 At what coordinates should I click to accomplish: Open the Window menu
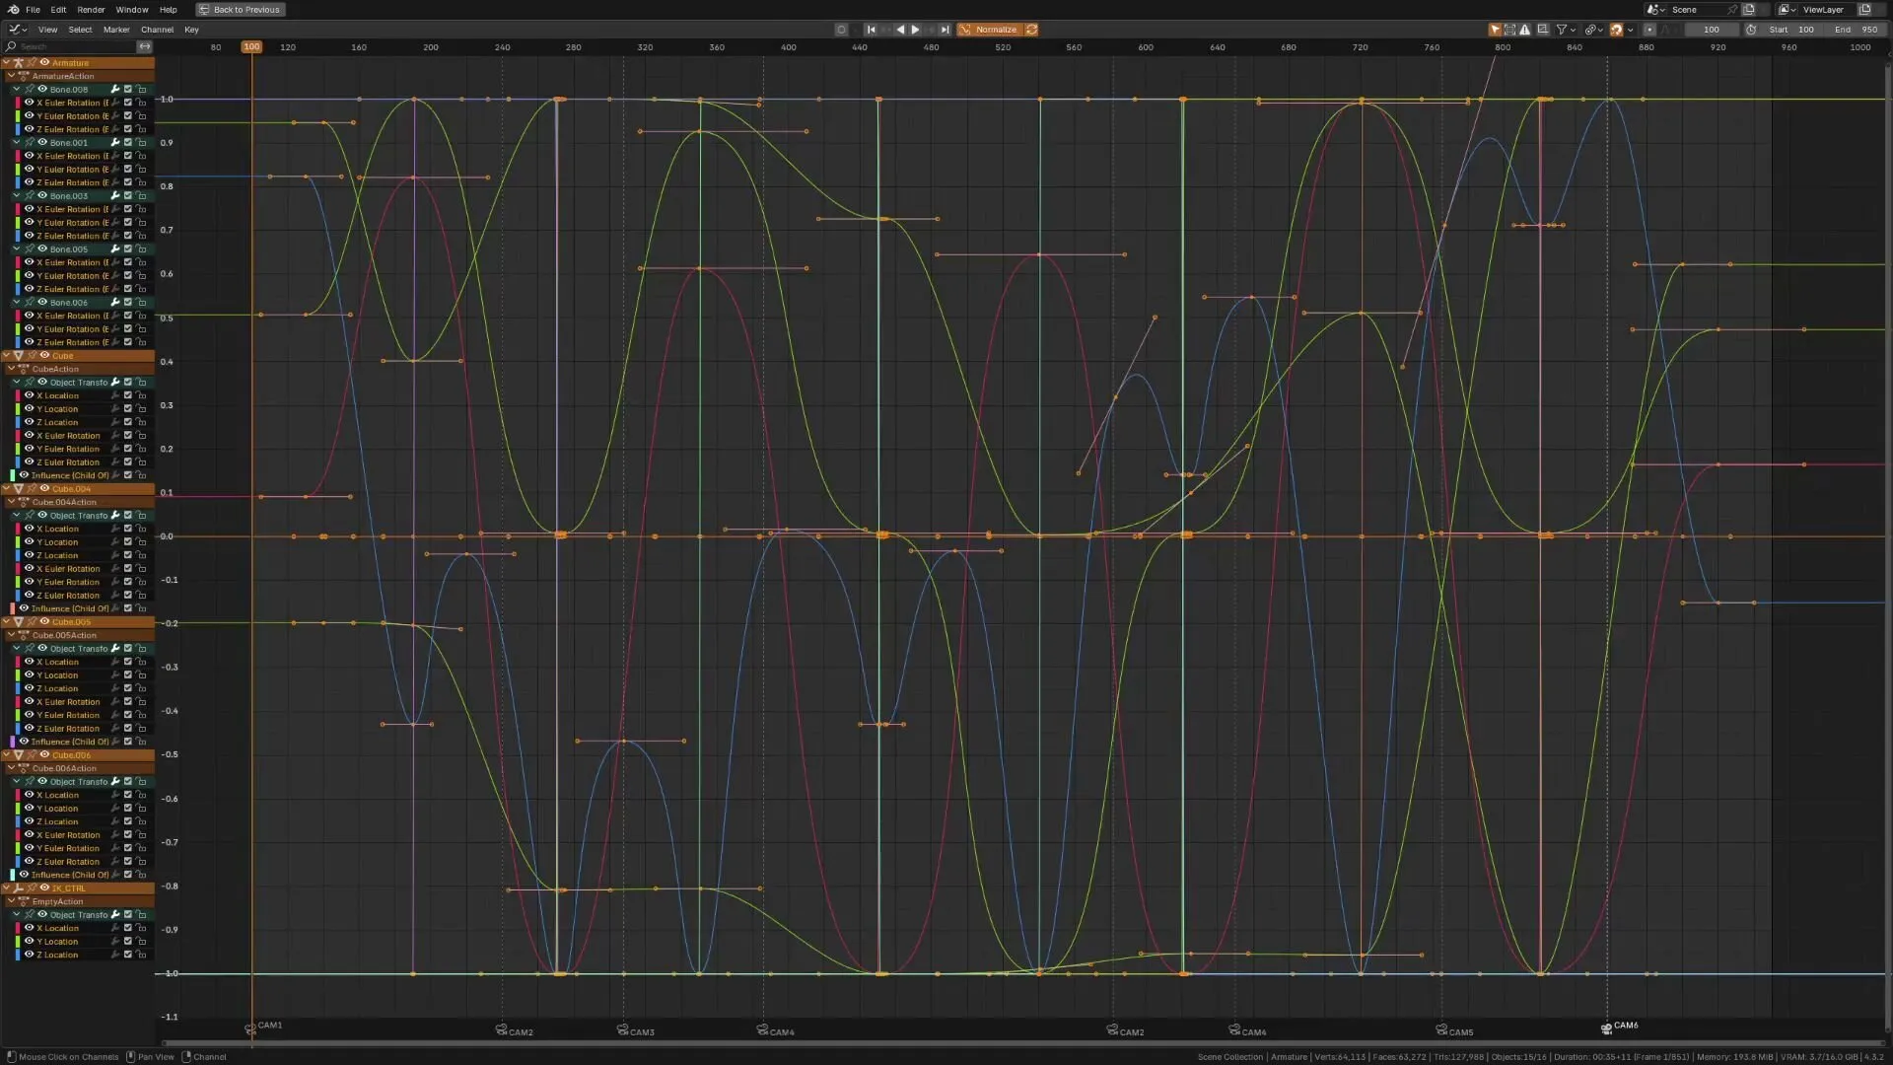132,10
